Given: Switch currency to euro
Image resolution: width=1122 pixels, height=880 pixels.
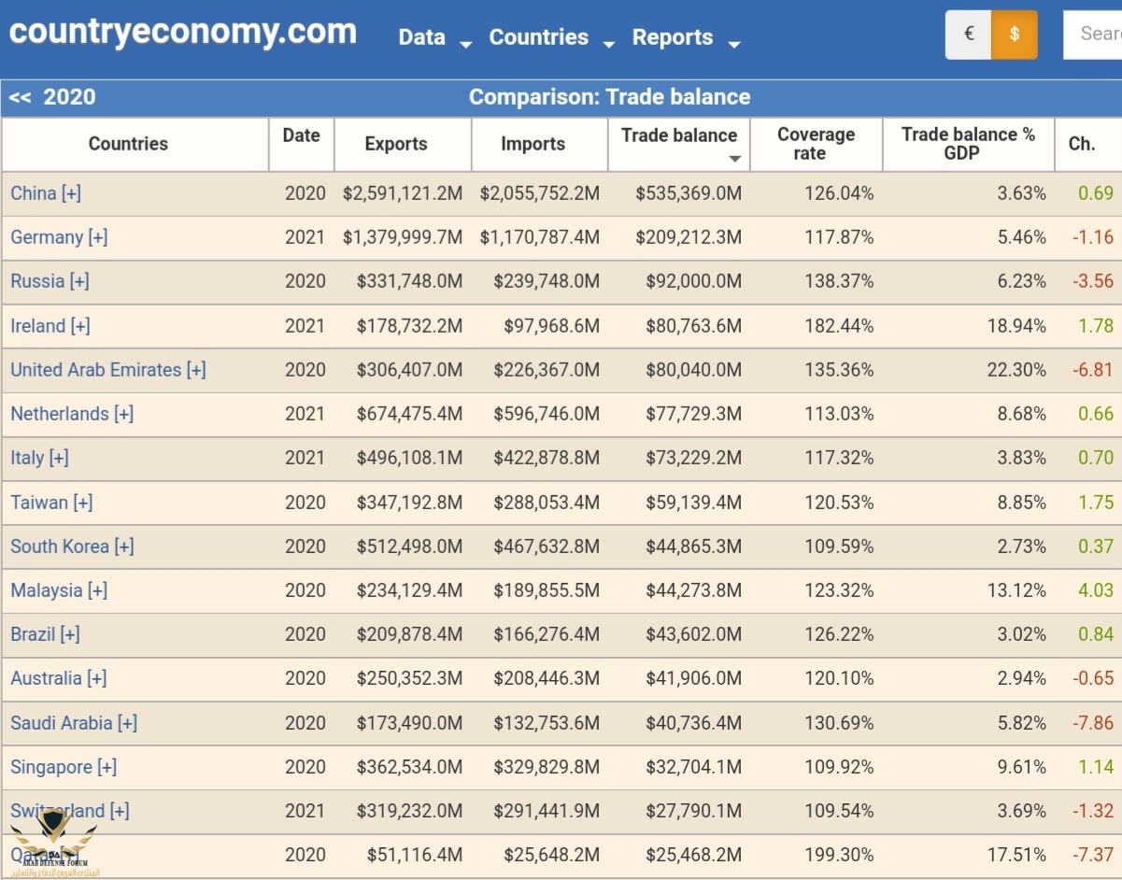Looking at the screenshot, I should (x=969, y=35).
